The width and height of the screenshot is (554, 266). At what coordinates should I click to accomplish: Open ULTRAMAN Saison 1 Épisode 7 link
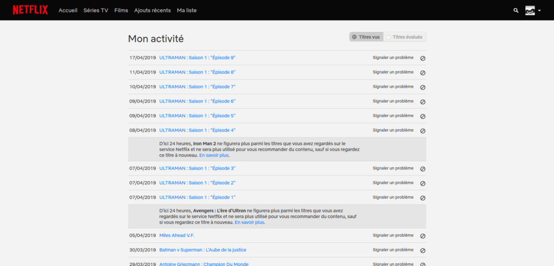[x=197, y=87]
